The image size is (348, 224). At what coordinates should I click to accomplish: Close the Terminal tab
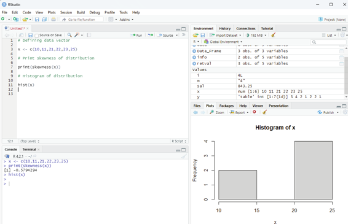coord(39,150)
